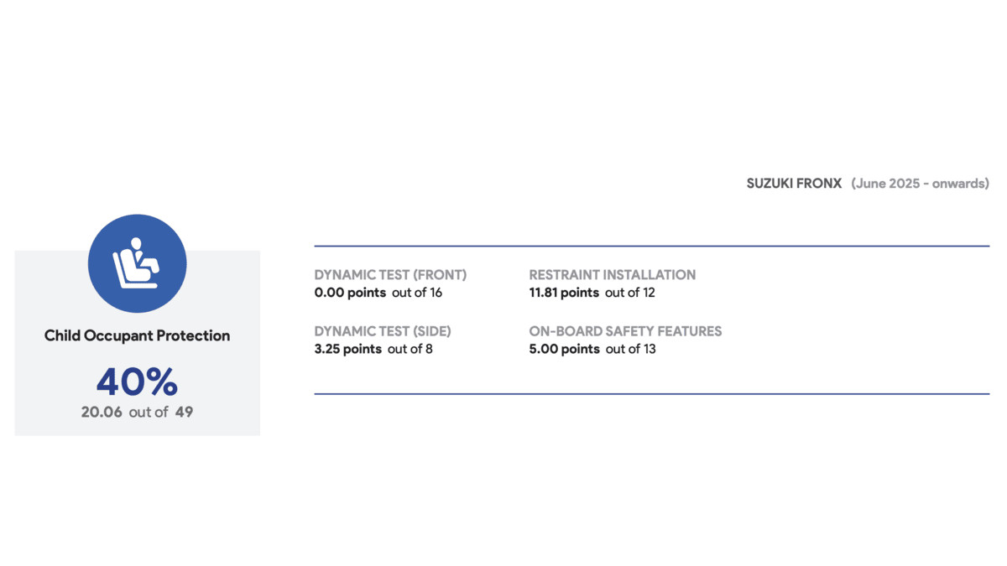
Task: Select the RESTRAINT INSTALLATION label
Action: (x=612, y=274)
